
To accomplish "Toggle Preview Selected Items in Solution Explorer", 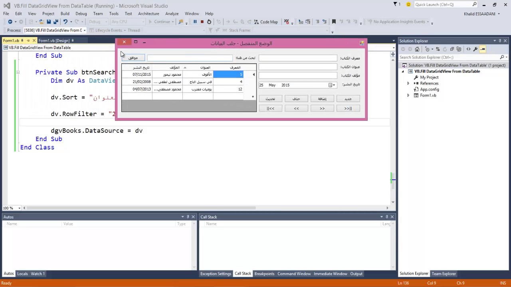I will pos(483,49).
